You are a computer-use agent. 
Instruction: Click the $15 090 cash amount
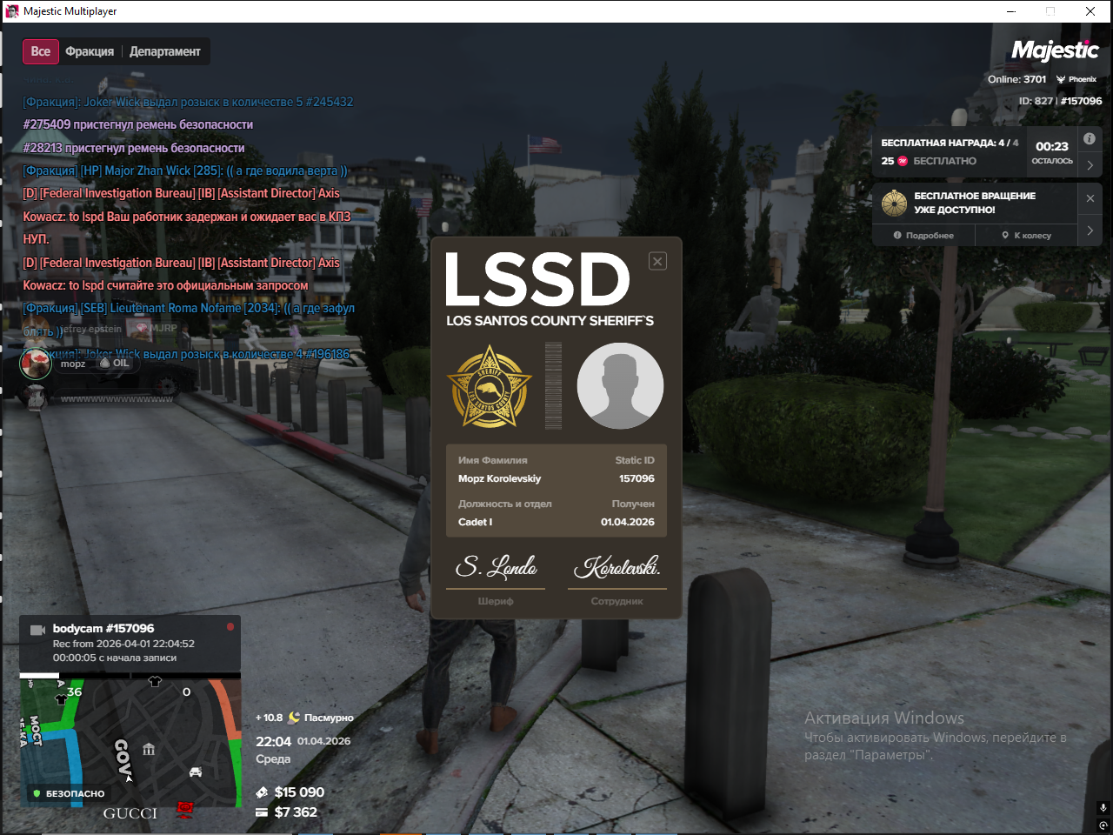click(x=299, y=792)
